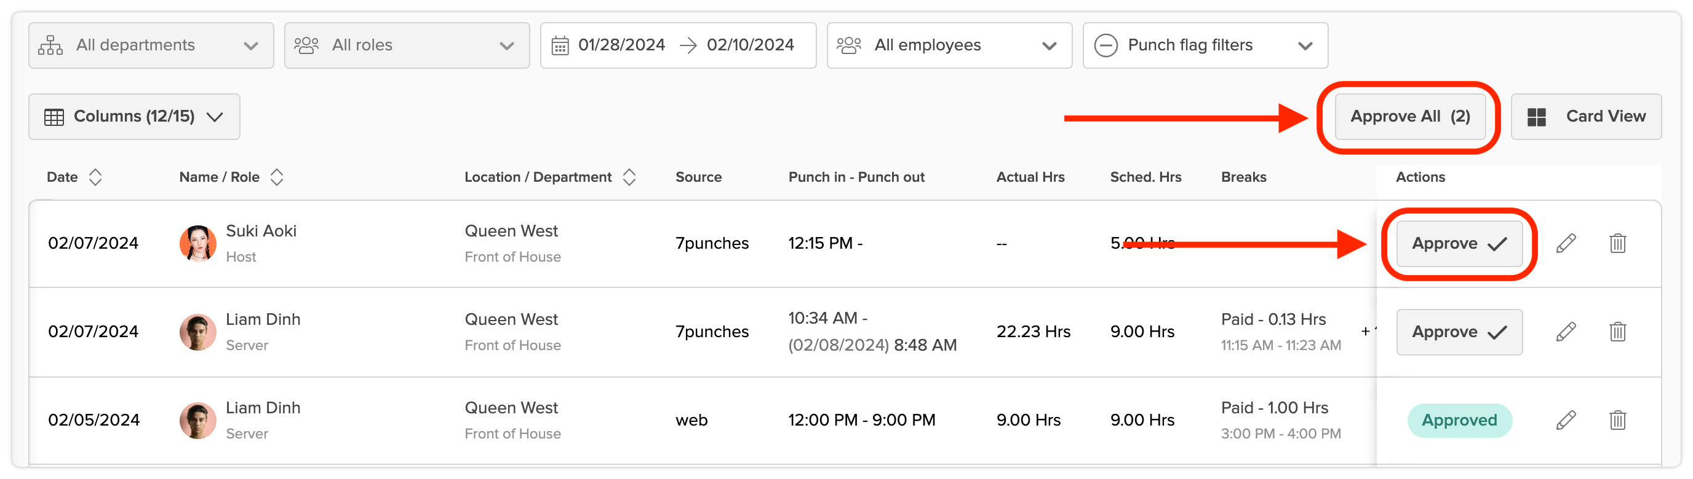Viewport: 1693px width, 479px height.
Task: Open the Columns (12/15) selector
Action: [134, 117]
